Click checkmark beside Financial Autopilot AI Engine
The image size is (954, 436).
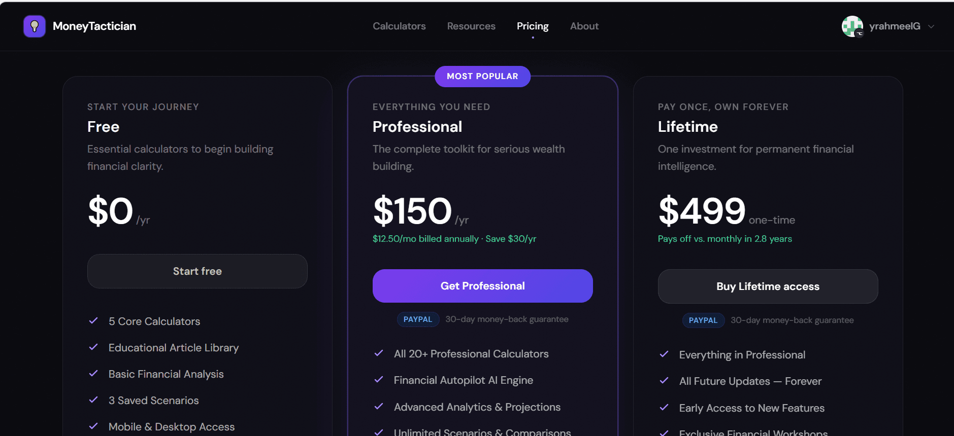coord(379,380)
